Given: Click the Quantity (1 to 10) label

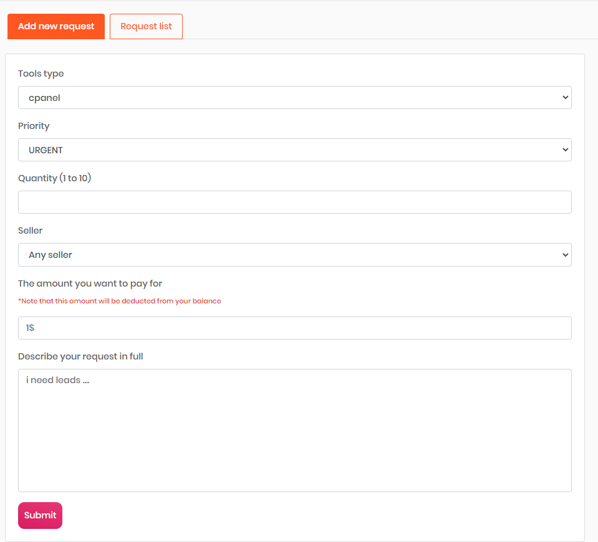Looking at the screenshot, I should tap(55, 178).
